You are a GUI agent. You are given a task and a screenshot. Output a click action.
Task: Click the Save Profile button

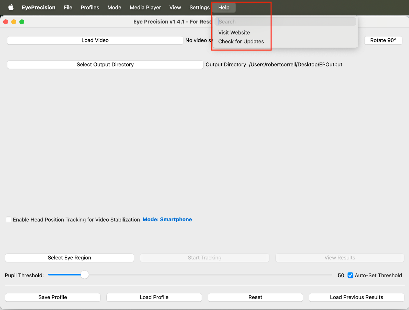(52, 297)
